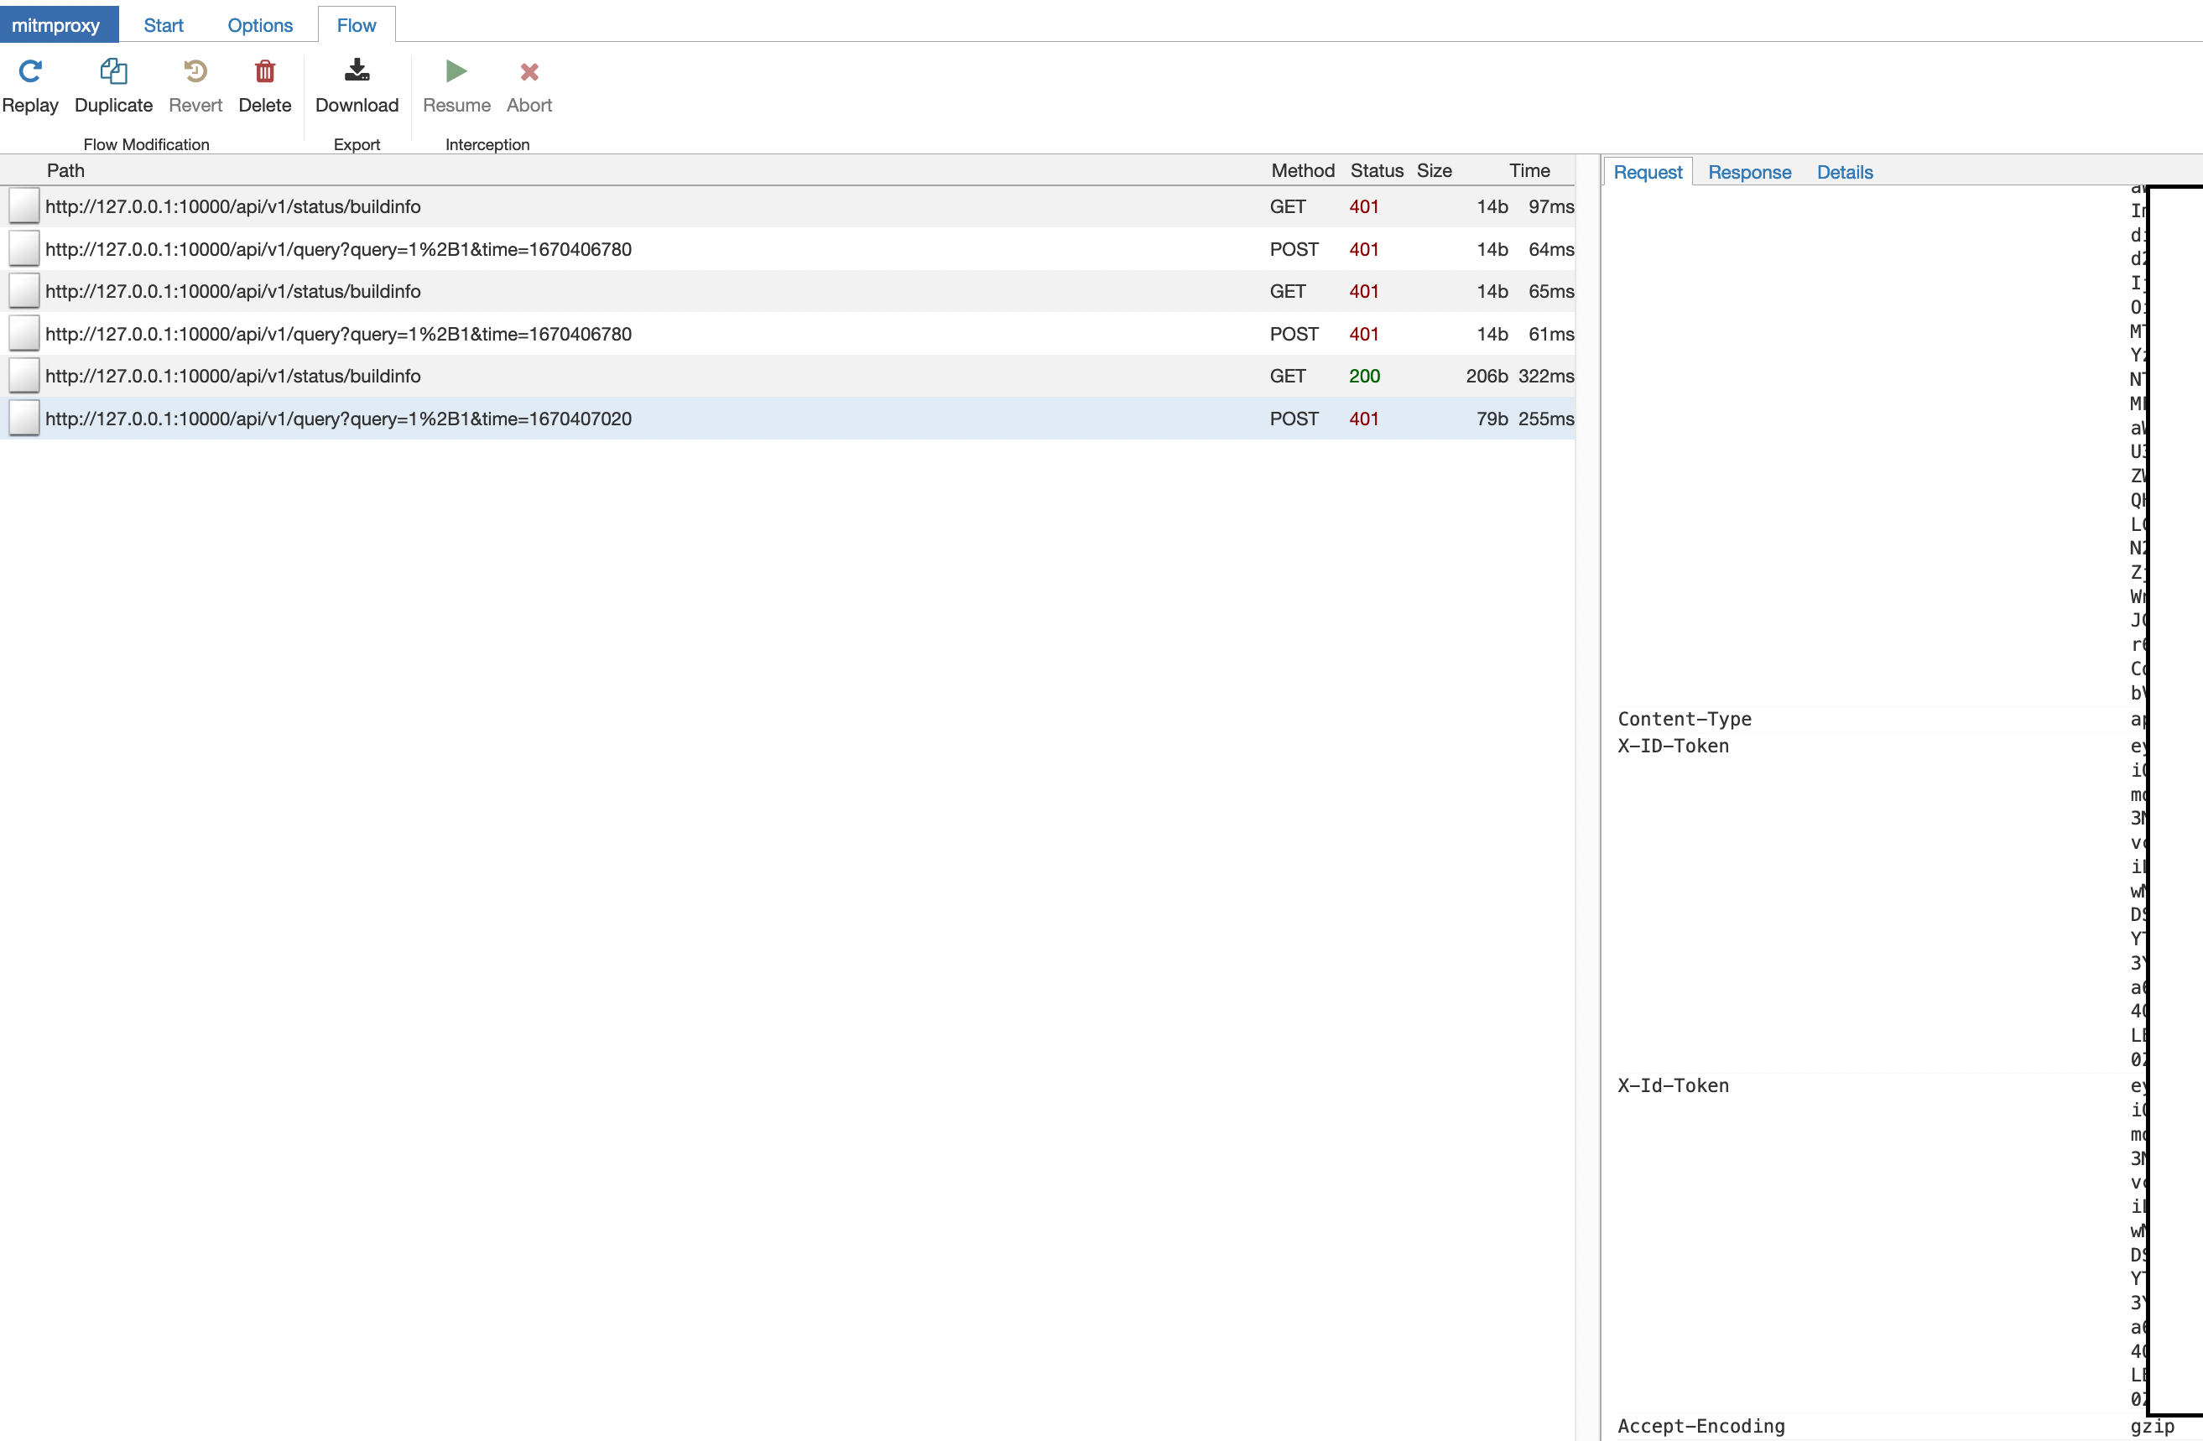The height and width of the screenshot is (1441, 2203).
Task: Click the Abort interception icon
Action: 529,72
